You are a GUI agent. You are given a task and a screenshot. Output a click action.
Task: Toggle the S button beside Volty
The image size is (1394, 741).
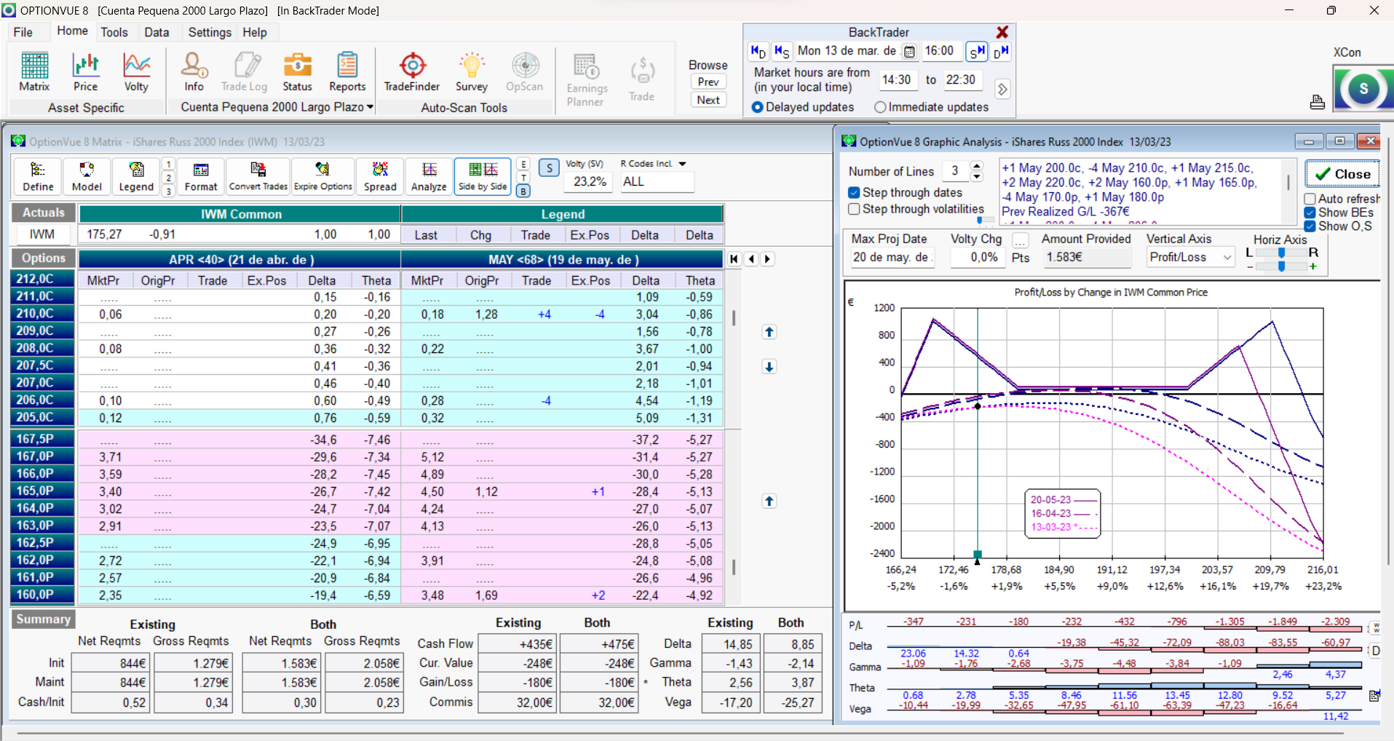549,168
